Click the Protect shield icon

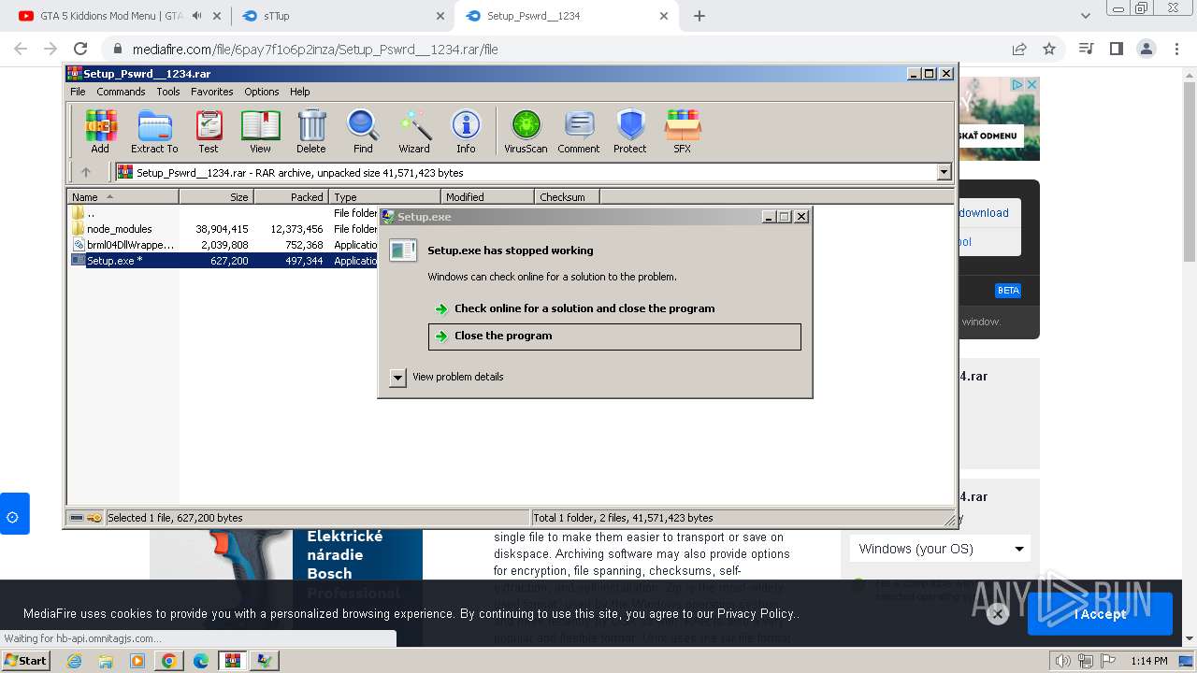pyautogui.click(x=630, y=131)
